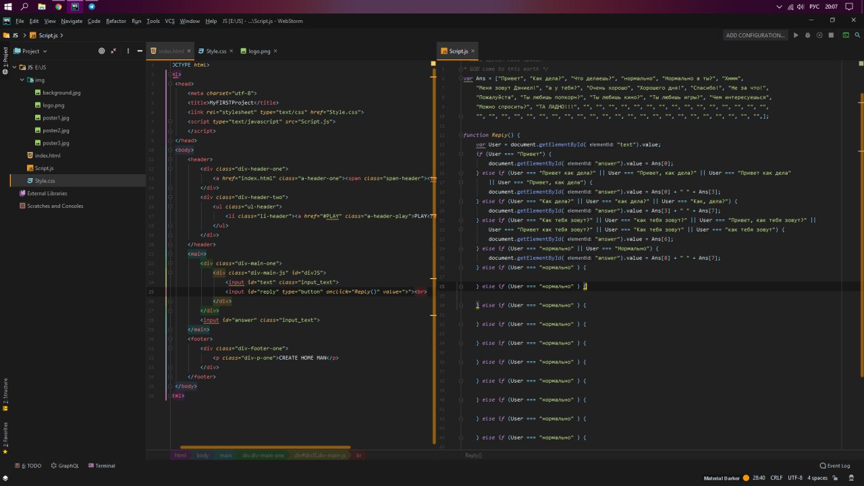
Task: Click the Material Darker theme color indicator
Action: click(x=745, y=477)
